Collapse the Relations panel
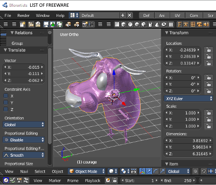This screenshot has height=185, width=216. click(12, 33)
